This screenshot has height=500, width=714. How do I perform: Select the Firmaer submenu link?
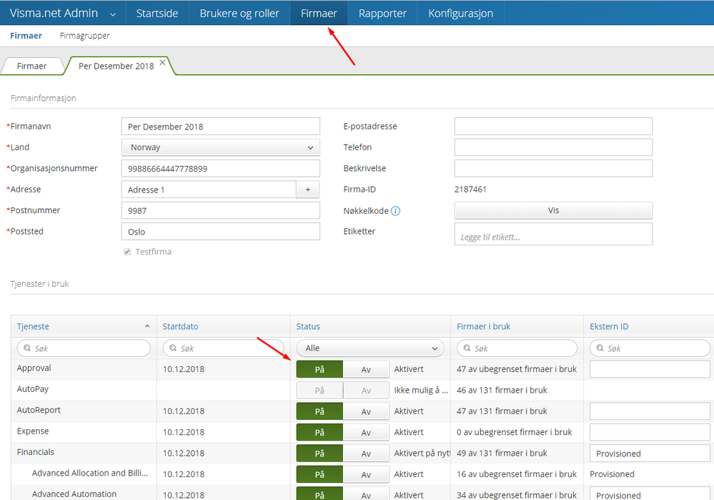[26, 36]
